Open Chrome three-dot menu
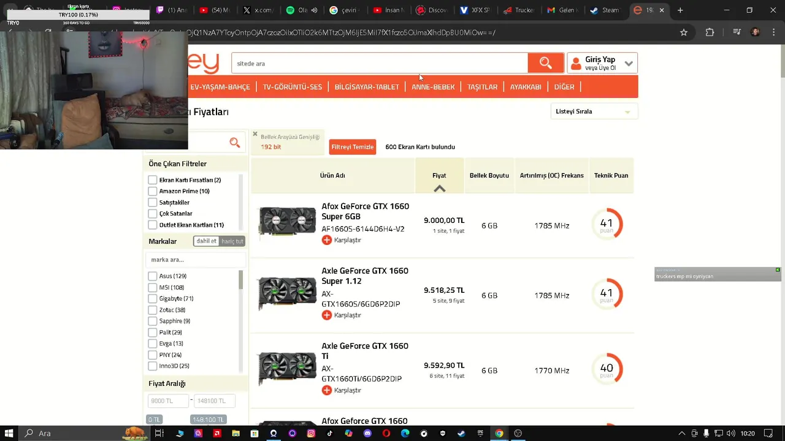The image size is (785, 441). 773,32
